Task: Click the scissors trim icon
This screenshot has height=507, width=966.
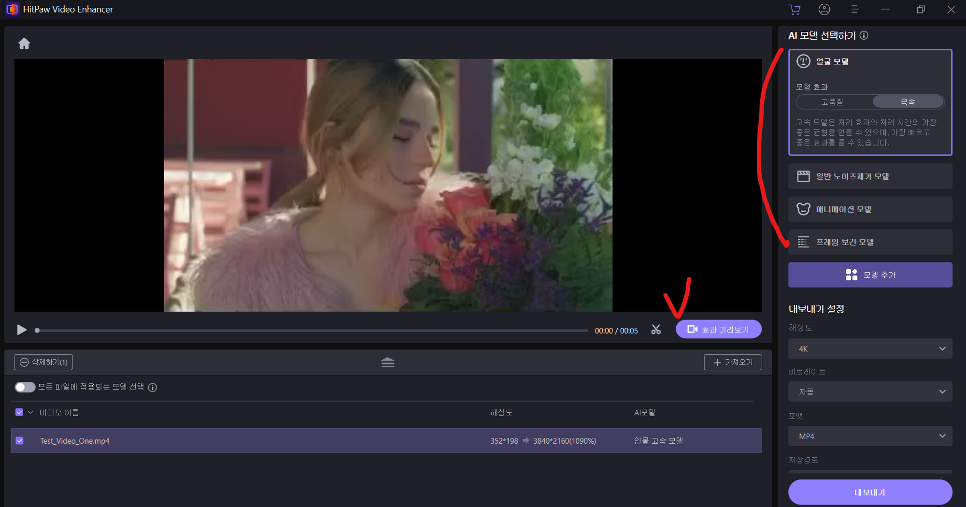Action: pos(656,330)
